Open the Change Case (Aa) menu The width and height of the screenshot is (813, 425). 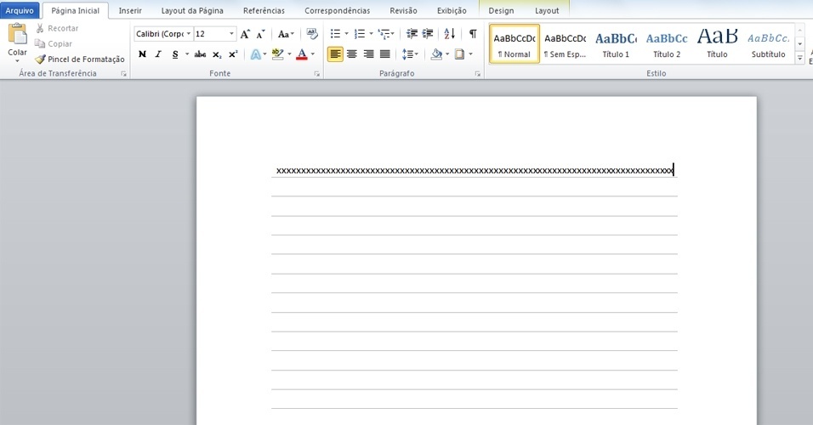pos(286,34)
